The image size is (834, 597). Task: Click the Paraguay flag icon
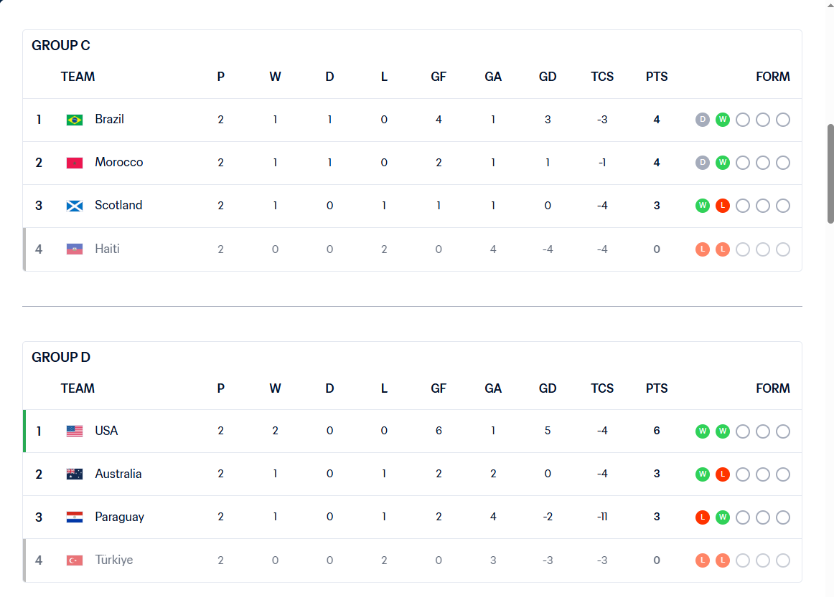(75, 517)
